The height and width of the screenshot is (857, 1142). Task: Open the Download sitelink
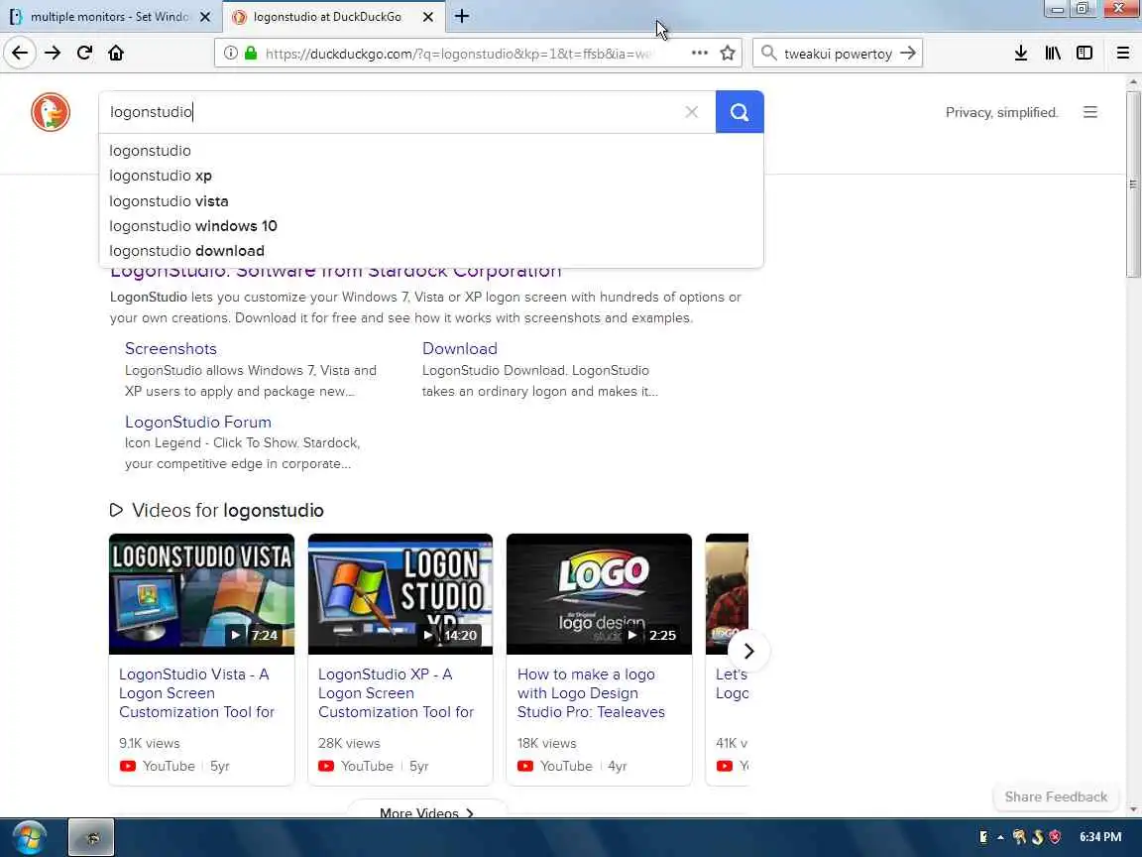tap(460, 348)
